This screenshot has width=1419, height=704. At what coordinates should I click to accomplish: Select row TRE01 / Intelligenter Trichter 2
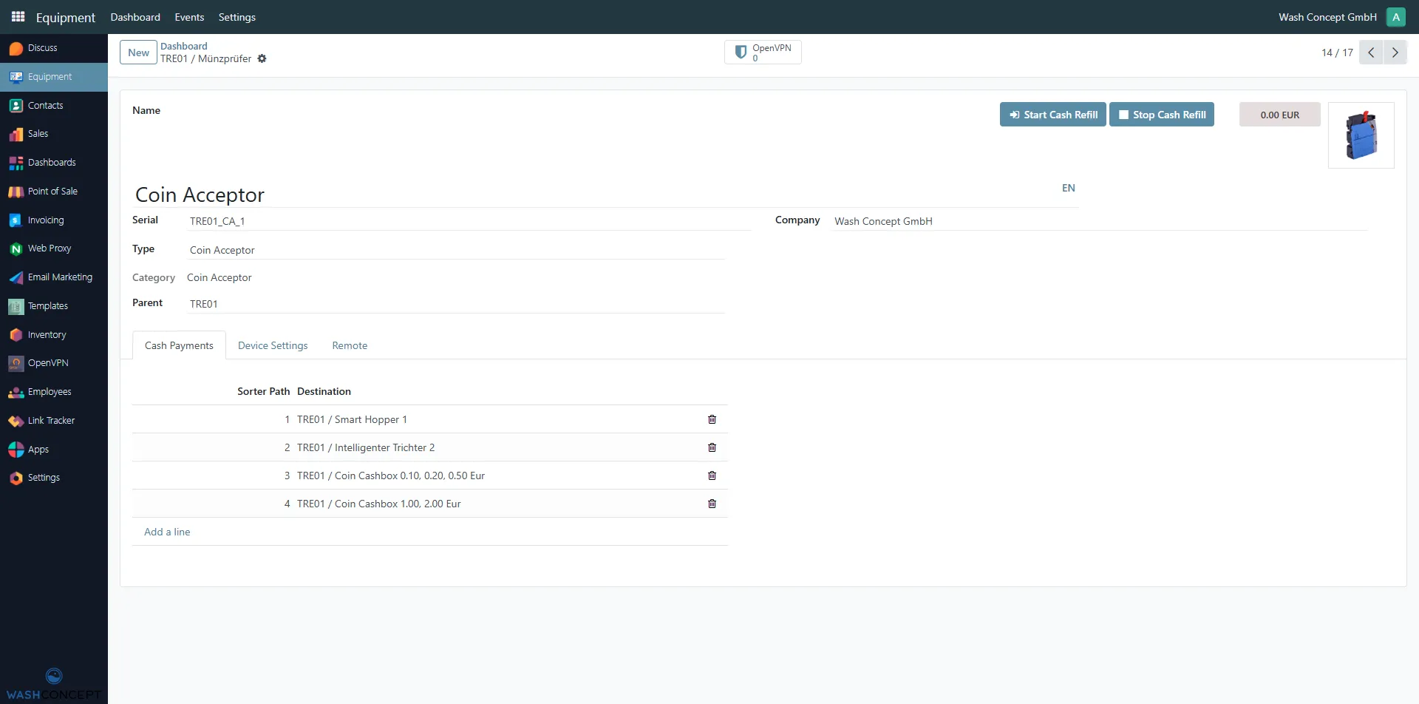tap(429, 447)
